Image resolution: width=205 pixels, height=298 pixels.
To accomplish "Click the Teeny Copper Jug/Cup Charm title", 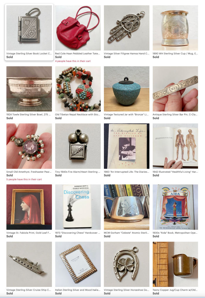I will (x=175, y=290).
